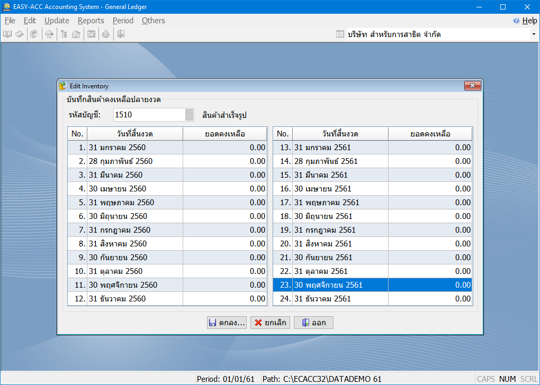Expand the company name dropdown
Screen dimensions: 540x385
pyautogui.click(x=533, y=34)
